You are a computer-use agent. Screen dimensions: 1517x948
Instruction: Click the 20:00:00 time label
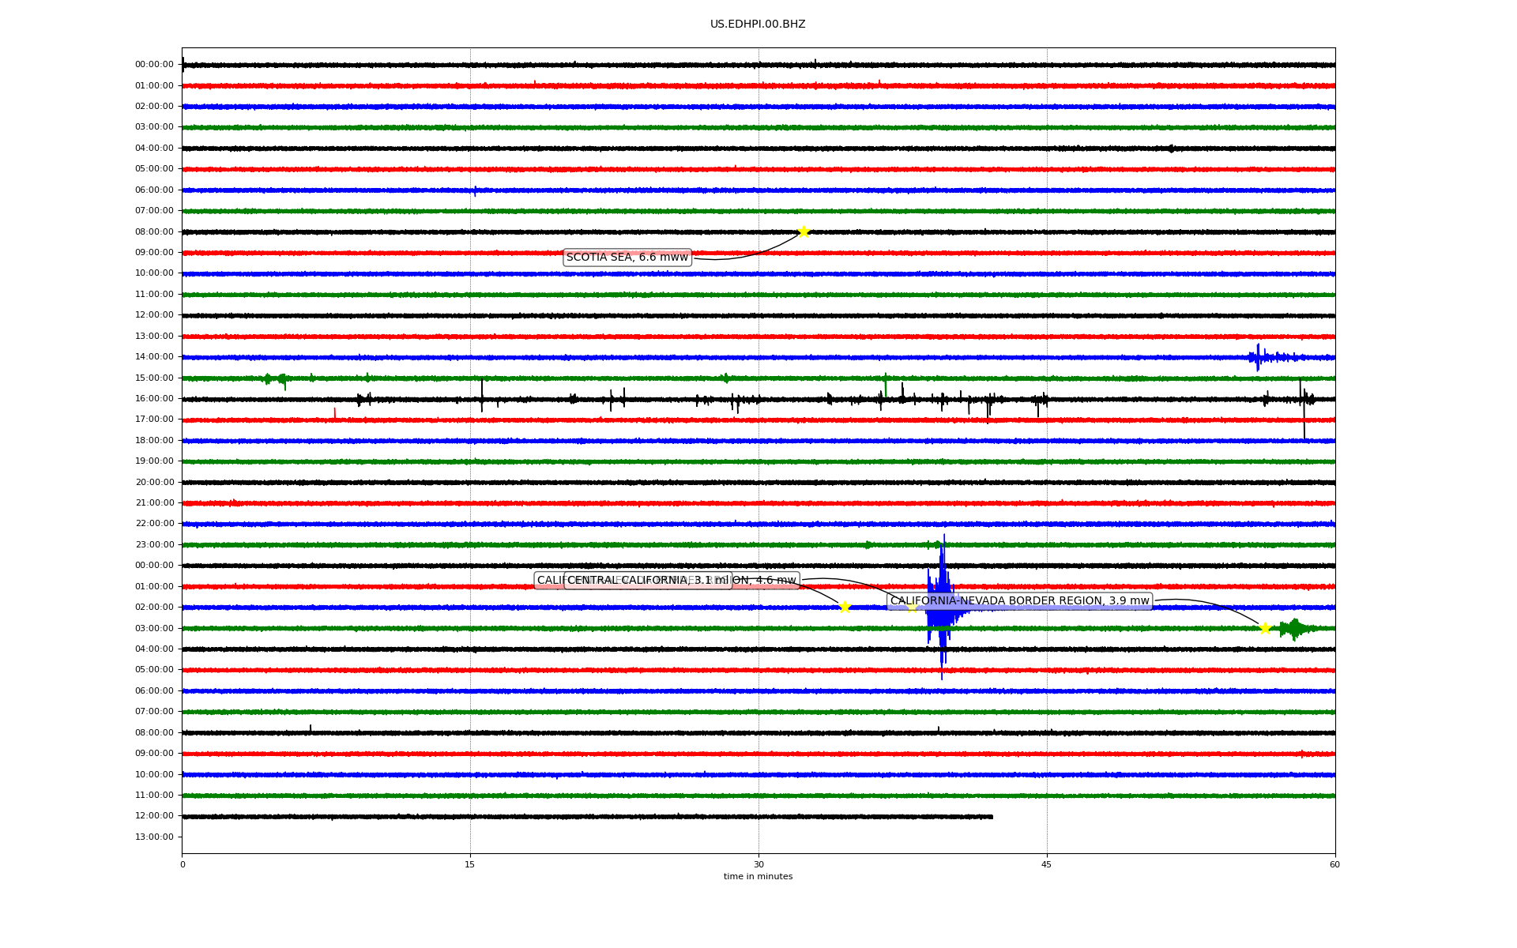pos(154,482)
